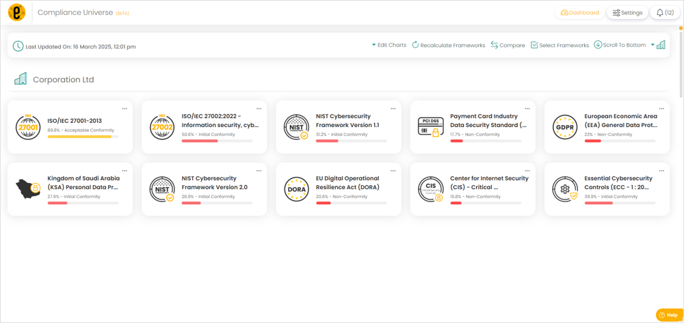Open options menu for ISO/IEC 27001-2013 card
The height and width of the screenshot is (323, 684).
pyautogui.click(x=124, y=109)
